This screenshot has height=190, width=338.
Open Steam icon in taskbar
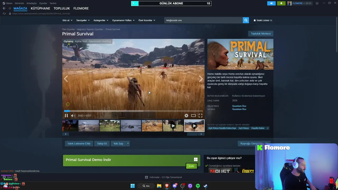tap(205, 186)
